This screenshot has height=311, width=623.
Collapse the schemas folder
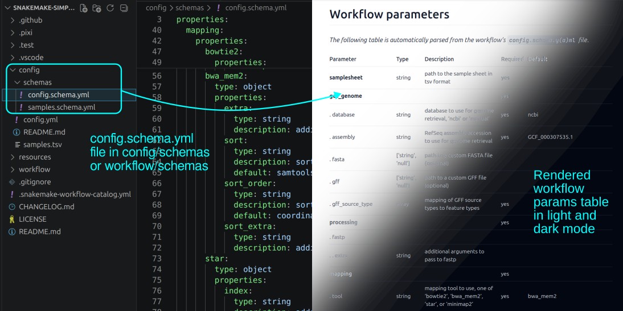point(37,82)
